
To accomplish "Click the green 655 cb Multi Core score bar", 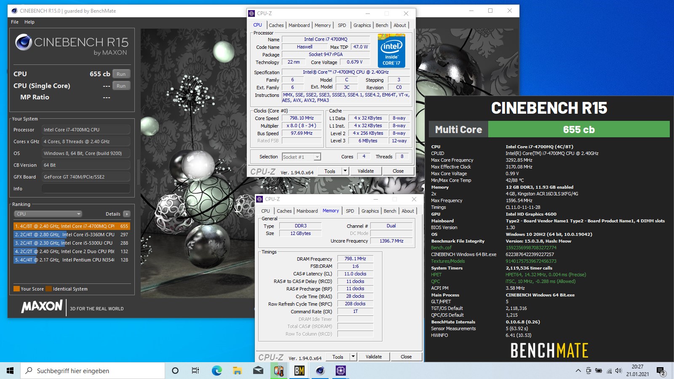I will 579,129.
